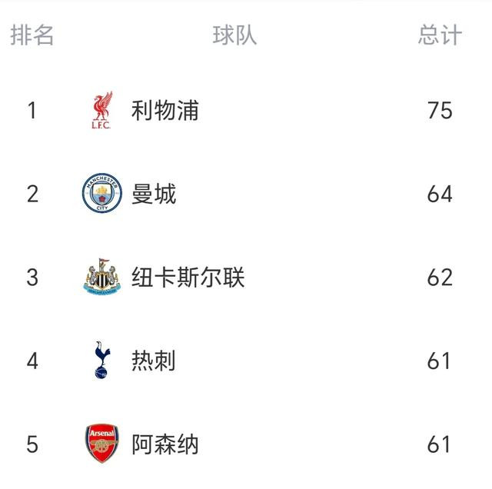The image size is (492, 489).
Task: Click rank number 5
Action: [32, 444]
